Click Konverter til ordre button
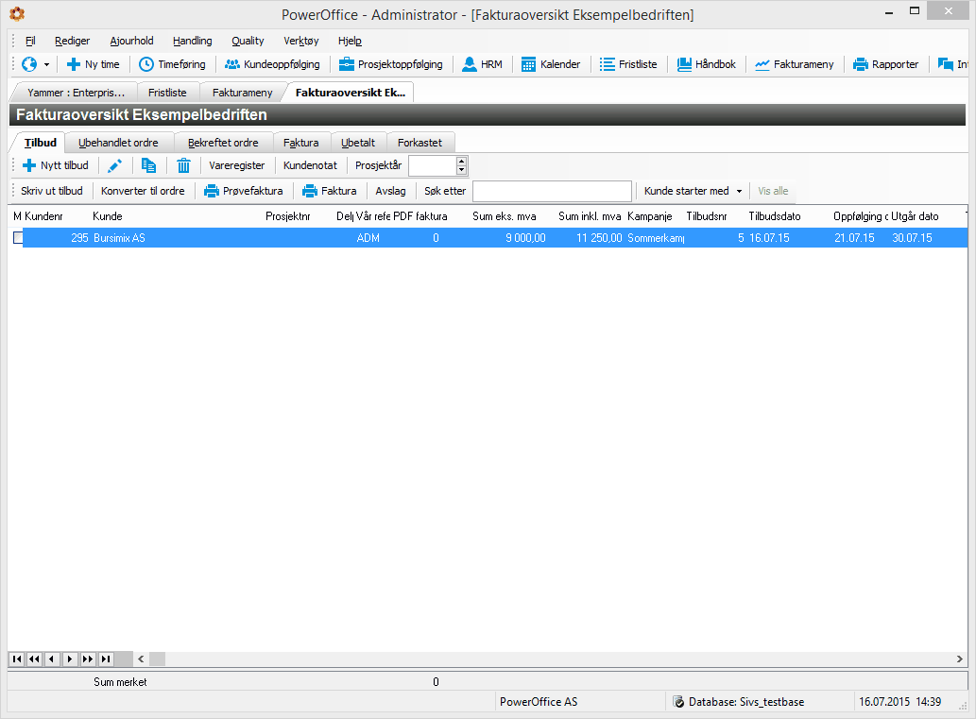 144,191
